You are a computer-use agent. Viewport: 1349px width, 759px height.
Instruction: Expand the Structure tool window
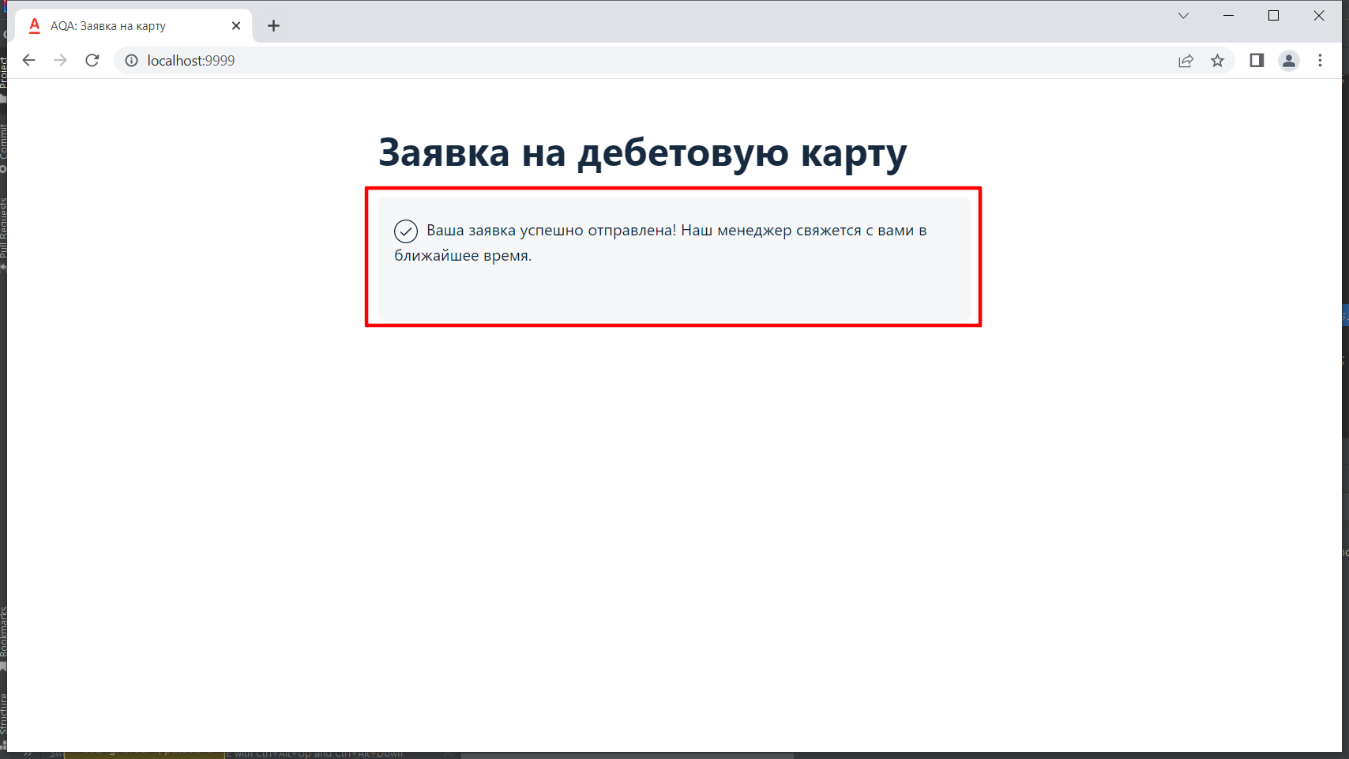(4, 715)
